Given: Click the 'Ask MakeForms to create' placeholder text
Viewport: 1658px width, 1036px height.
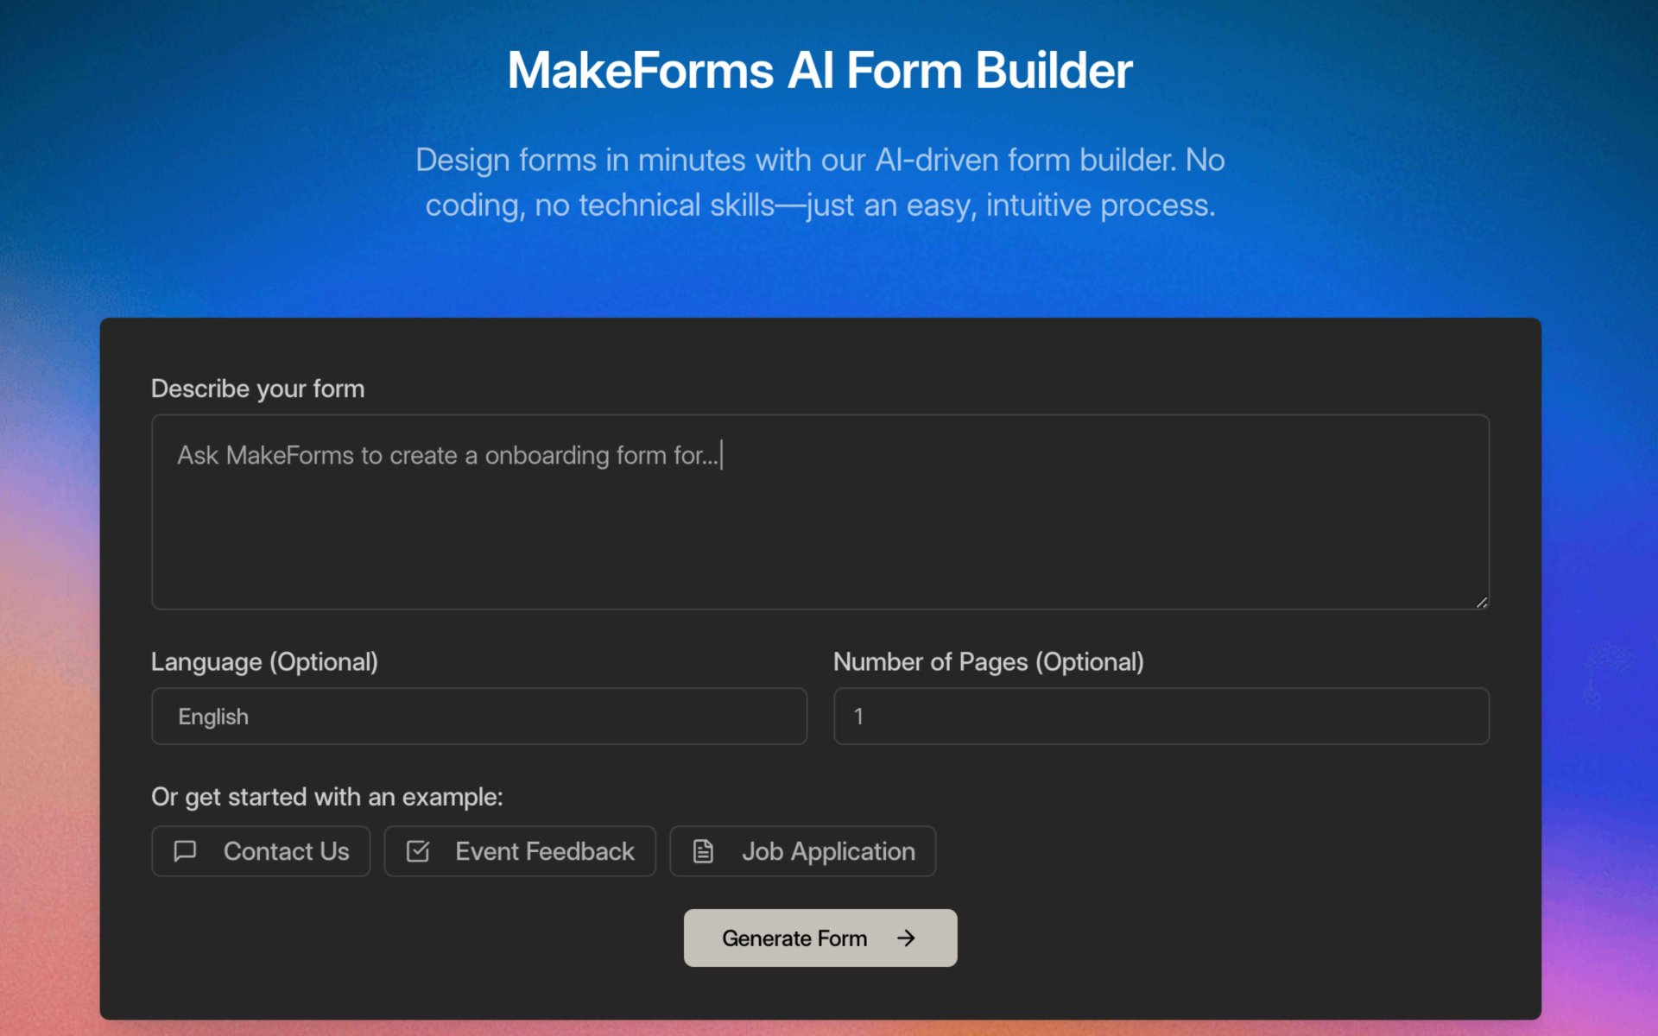Looking at the screenshot, I should pyautogui.click(x=447, y=455).
